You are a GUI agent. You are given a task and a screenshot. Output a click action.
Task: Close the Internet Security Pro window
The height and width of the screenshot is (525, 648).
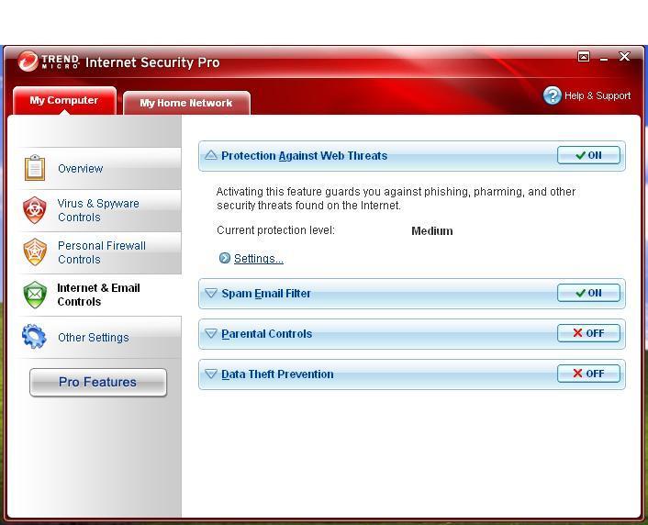pos(624,56)
